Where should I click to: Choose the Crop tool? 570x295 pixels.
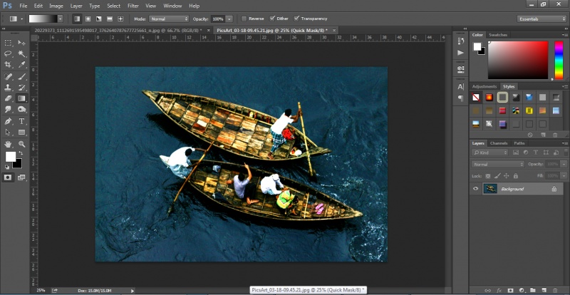coord(9,65)
